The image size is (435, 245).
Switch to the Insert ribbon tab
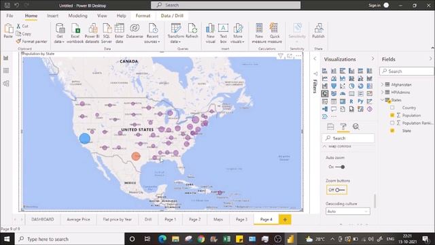(x=52, y=16)
